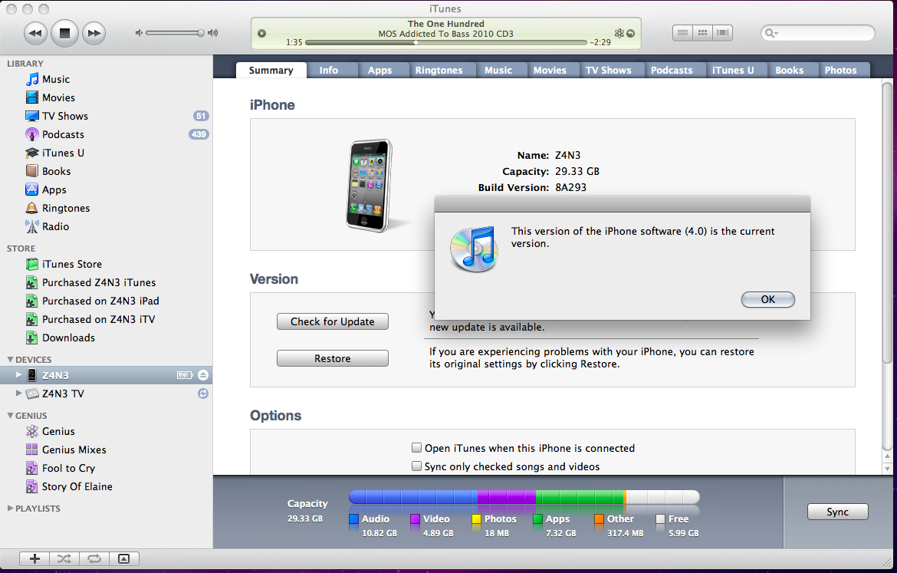The width and height of the screenshot is (897, 573).
Task: Open Apps in the library sidebar
Action: point(54,189)
